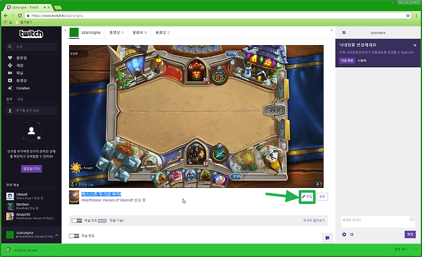The width and height of the screenshot is (422, 257).
Task: Toggle the channel feed OFF switch
Action: click(x=76, y=221)
